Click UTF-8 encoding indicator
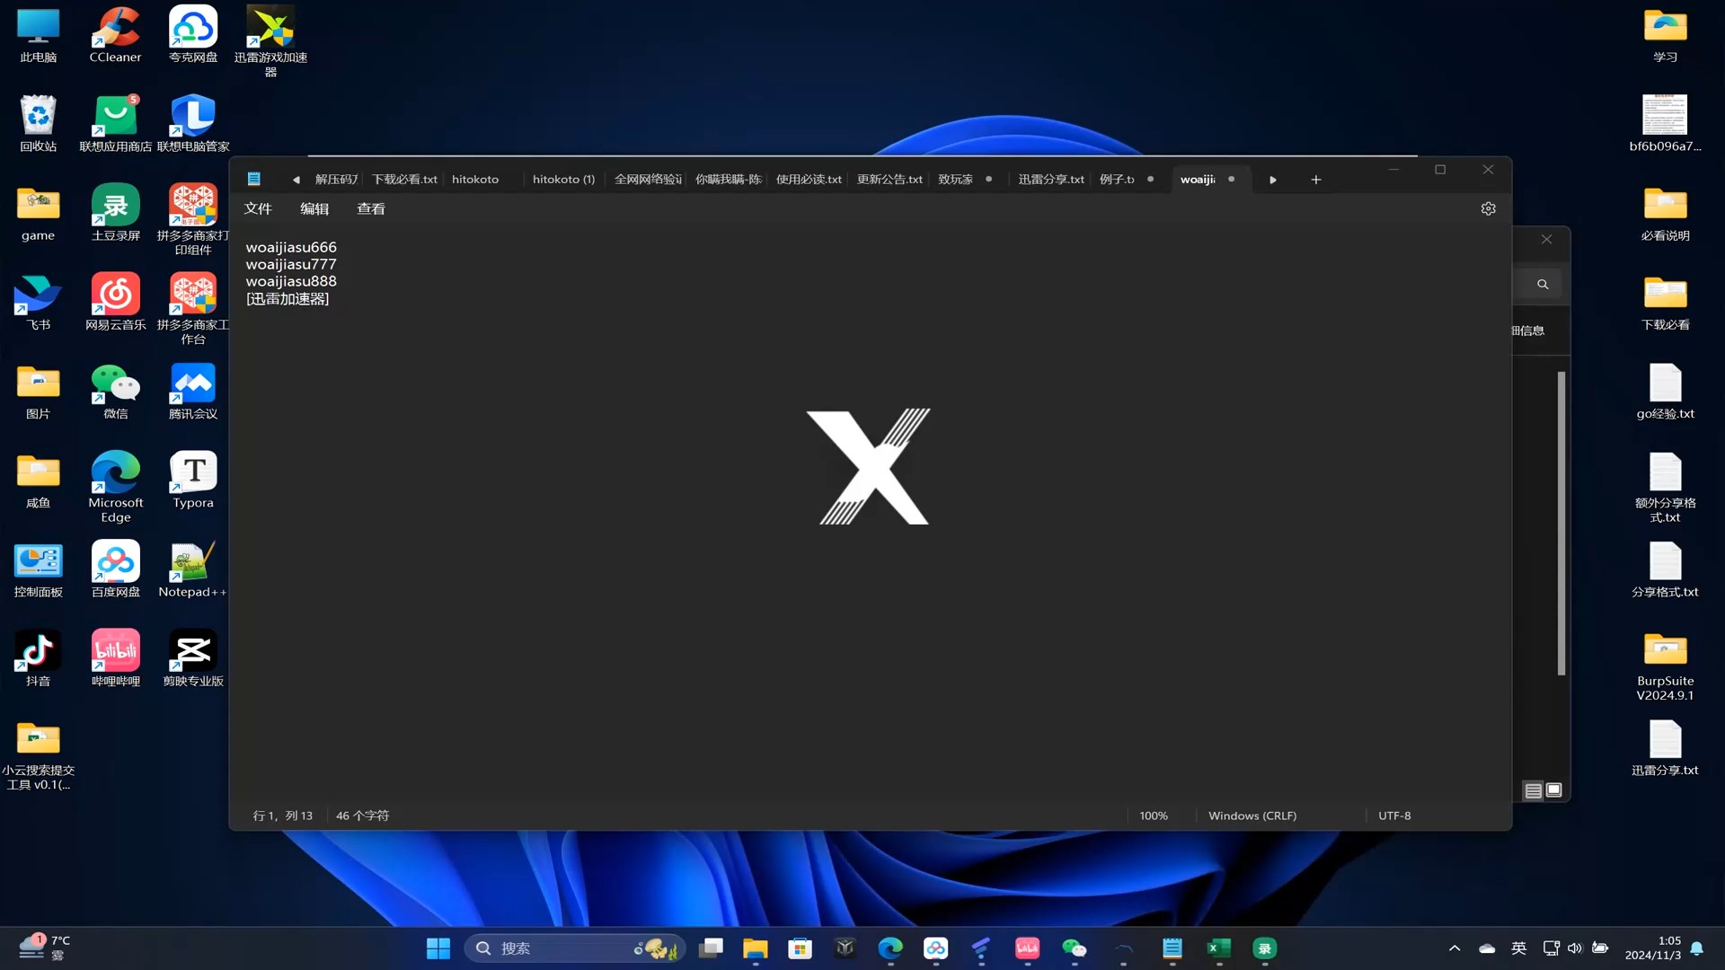 [1394, 816]
